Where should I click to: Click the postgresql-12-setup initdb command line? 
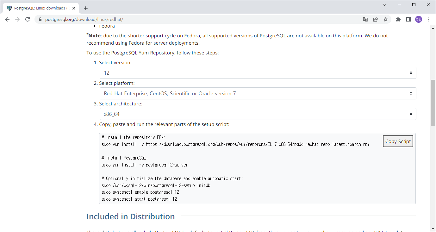coord(156,185)
